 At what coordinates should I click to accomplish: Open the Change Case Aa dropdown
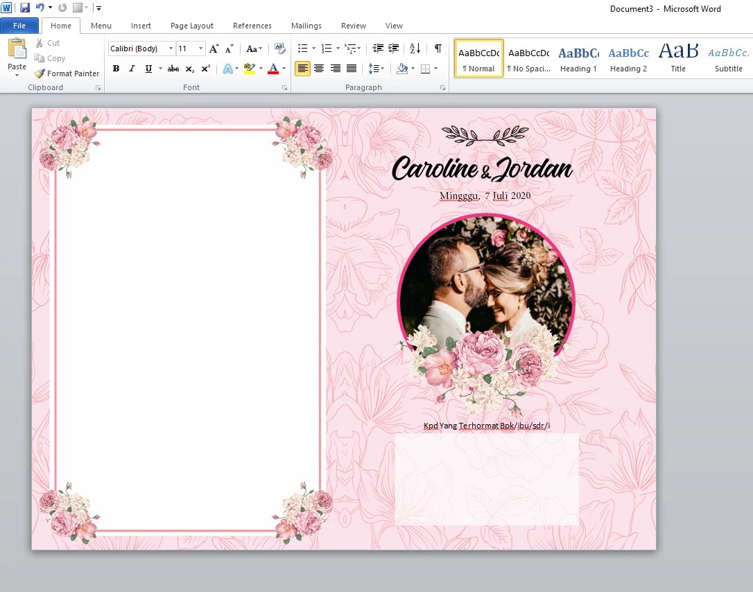point(254,49)
